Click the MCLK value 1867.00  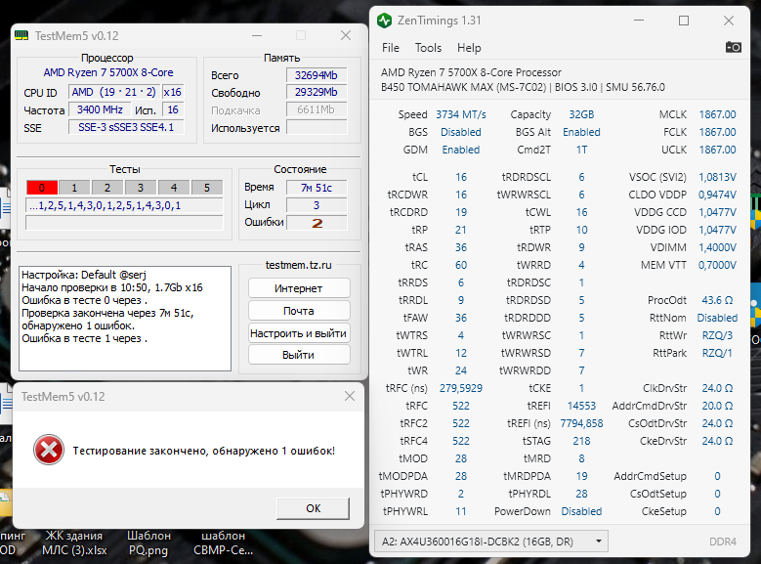717,114
